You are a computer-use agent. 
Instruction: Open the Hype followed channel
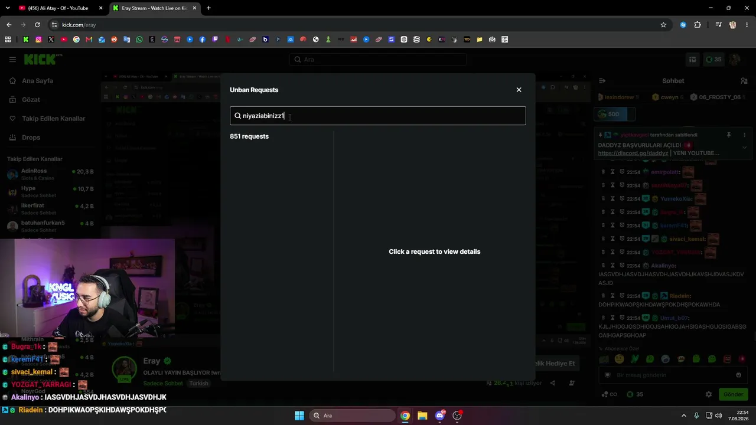point(50,191)
